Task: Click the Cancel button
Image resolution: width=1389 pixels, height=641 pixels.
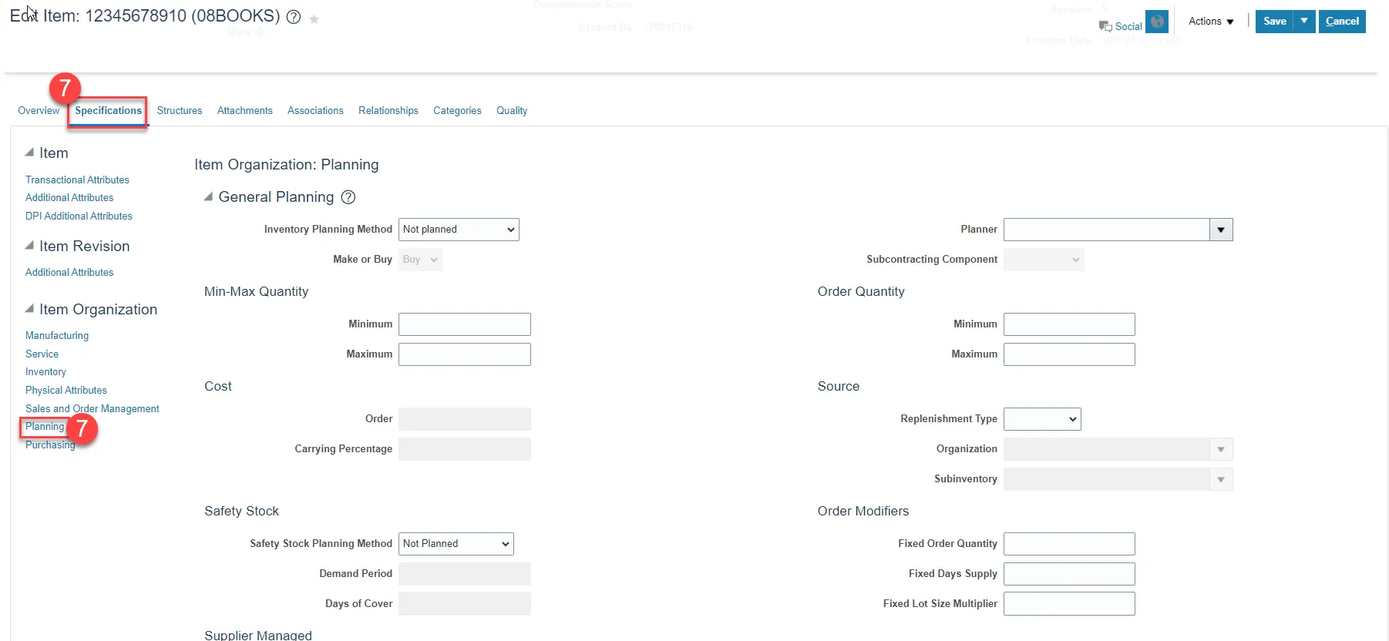Action: coord(1342,22)
